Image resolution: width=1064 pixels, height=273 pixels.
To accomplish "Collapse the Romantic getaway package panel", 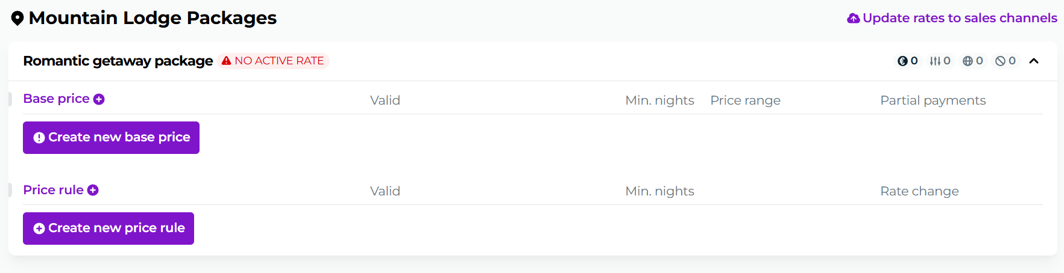I will (1034, 61).
